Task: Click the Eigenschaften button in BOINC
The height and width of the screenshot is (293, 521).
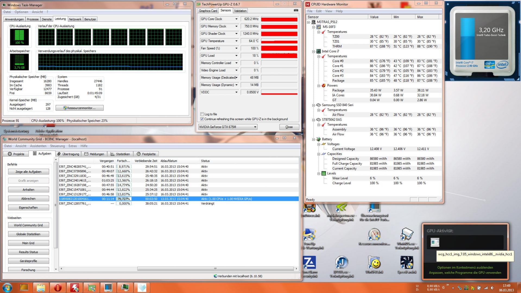Action: [29, 207]
